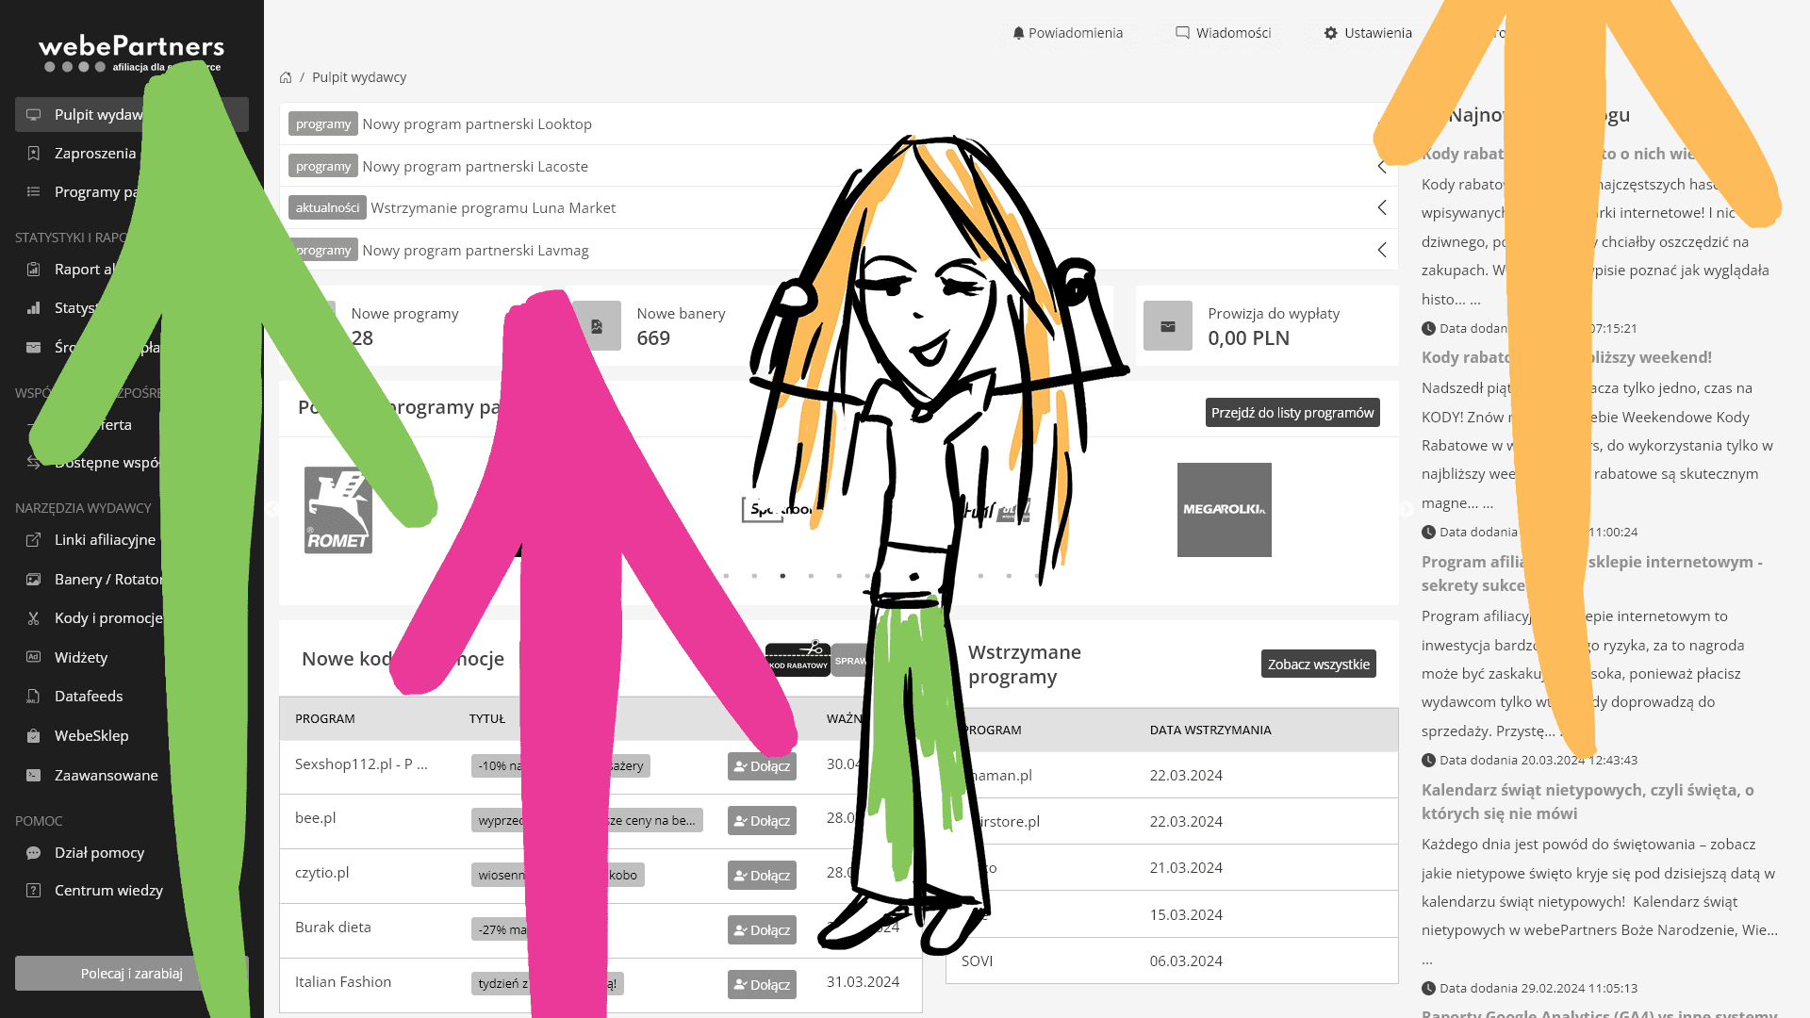Click Zobacz wszystkie button
This screenshot has width=1810, height=1018.
click(x=1318, y=665)
